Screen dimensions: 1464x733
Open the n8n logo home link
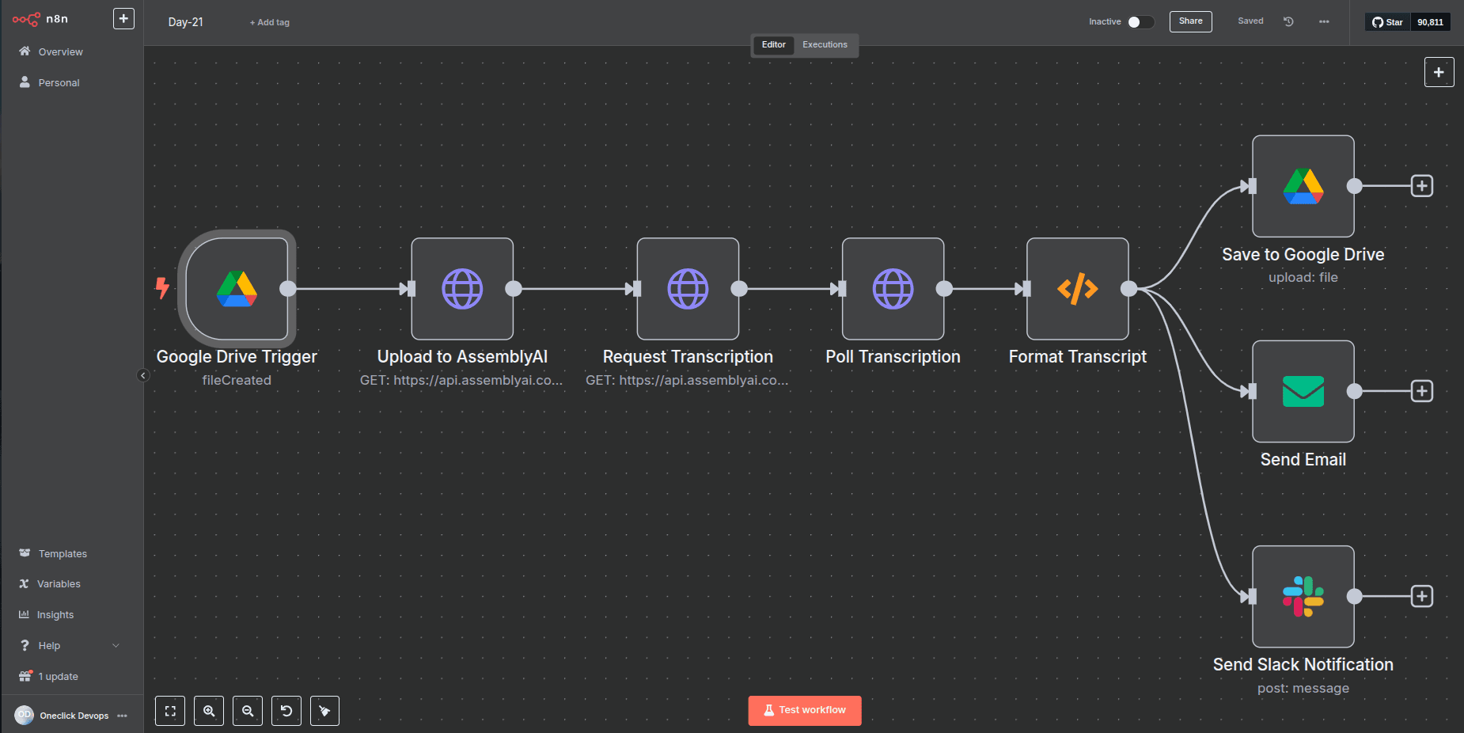click(40, 19)
